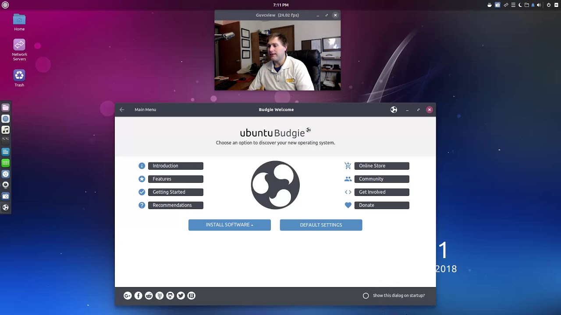561x315 pixels.
Task: Click the Default Settings button
Action: coord(321,225)
